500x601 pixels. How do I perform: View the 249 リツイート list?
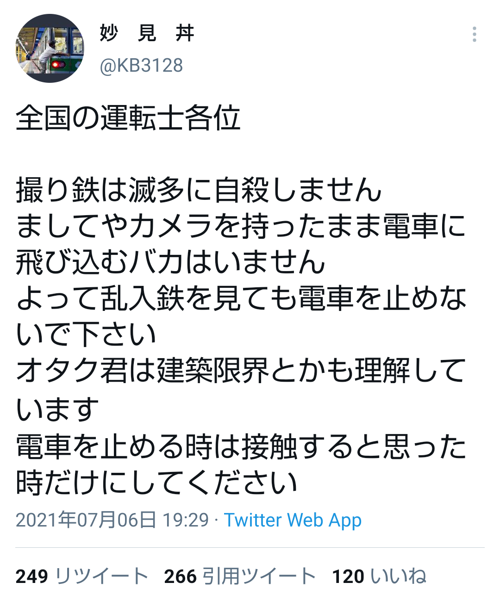(x=82, y=576)
